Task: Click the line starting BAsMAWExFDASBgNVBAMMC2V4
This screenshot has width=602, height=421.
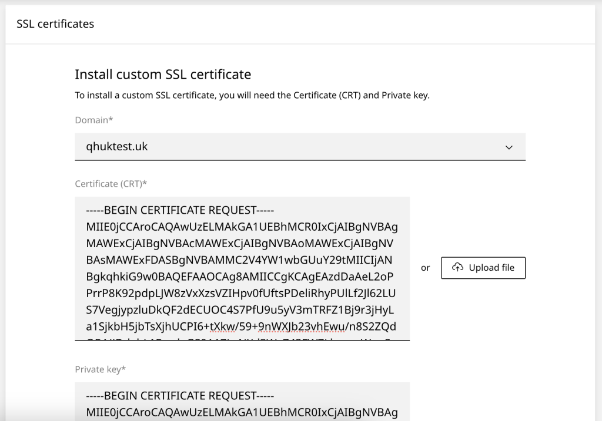Action: tap(239, 260)
